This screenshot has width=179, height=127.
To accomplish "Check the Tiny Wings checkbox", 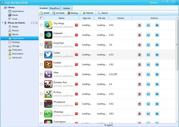I will click(x=41, y=25).
